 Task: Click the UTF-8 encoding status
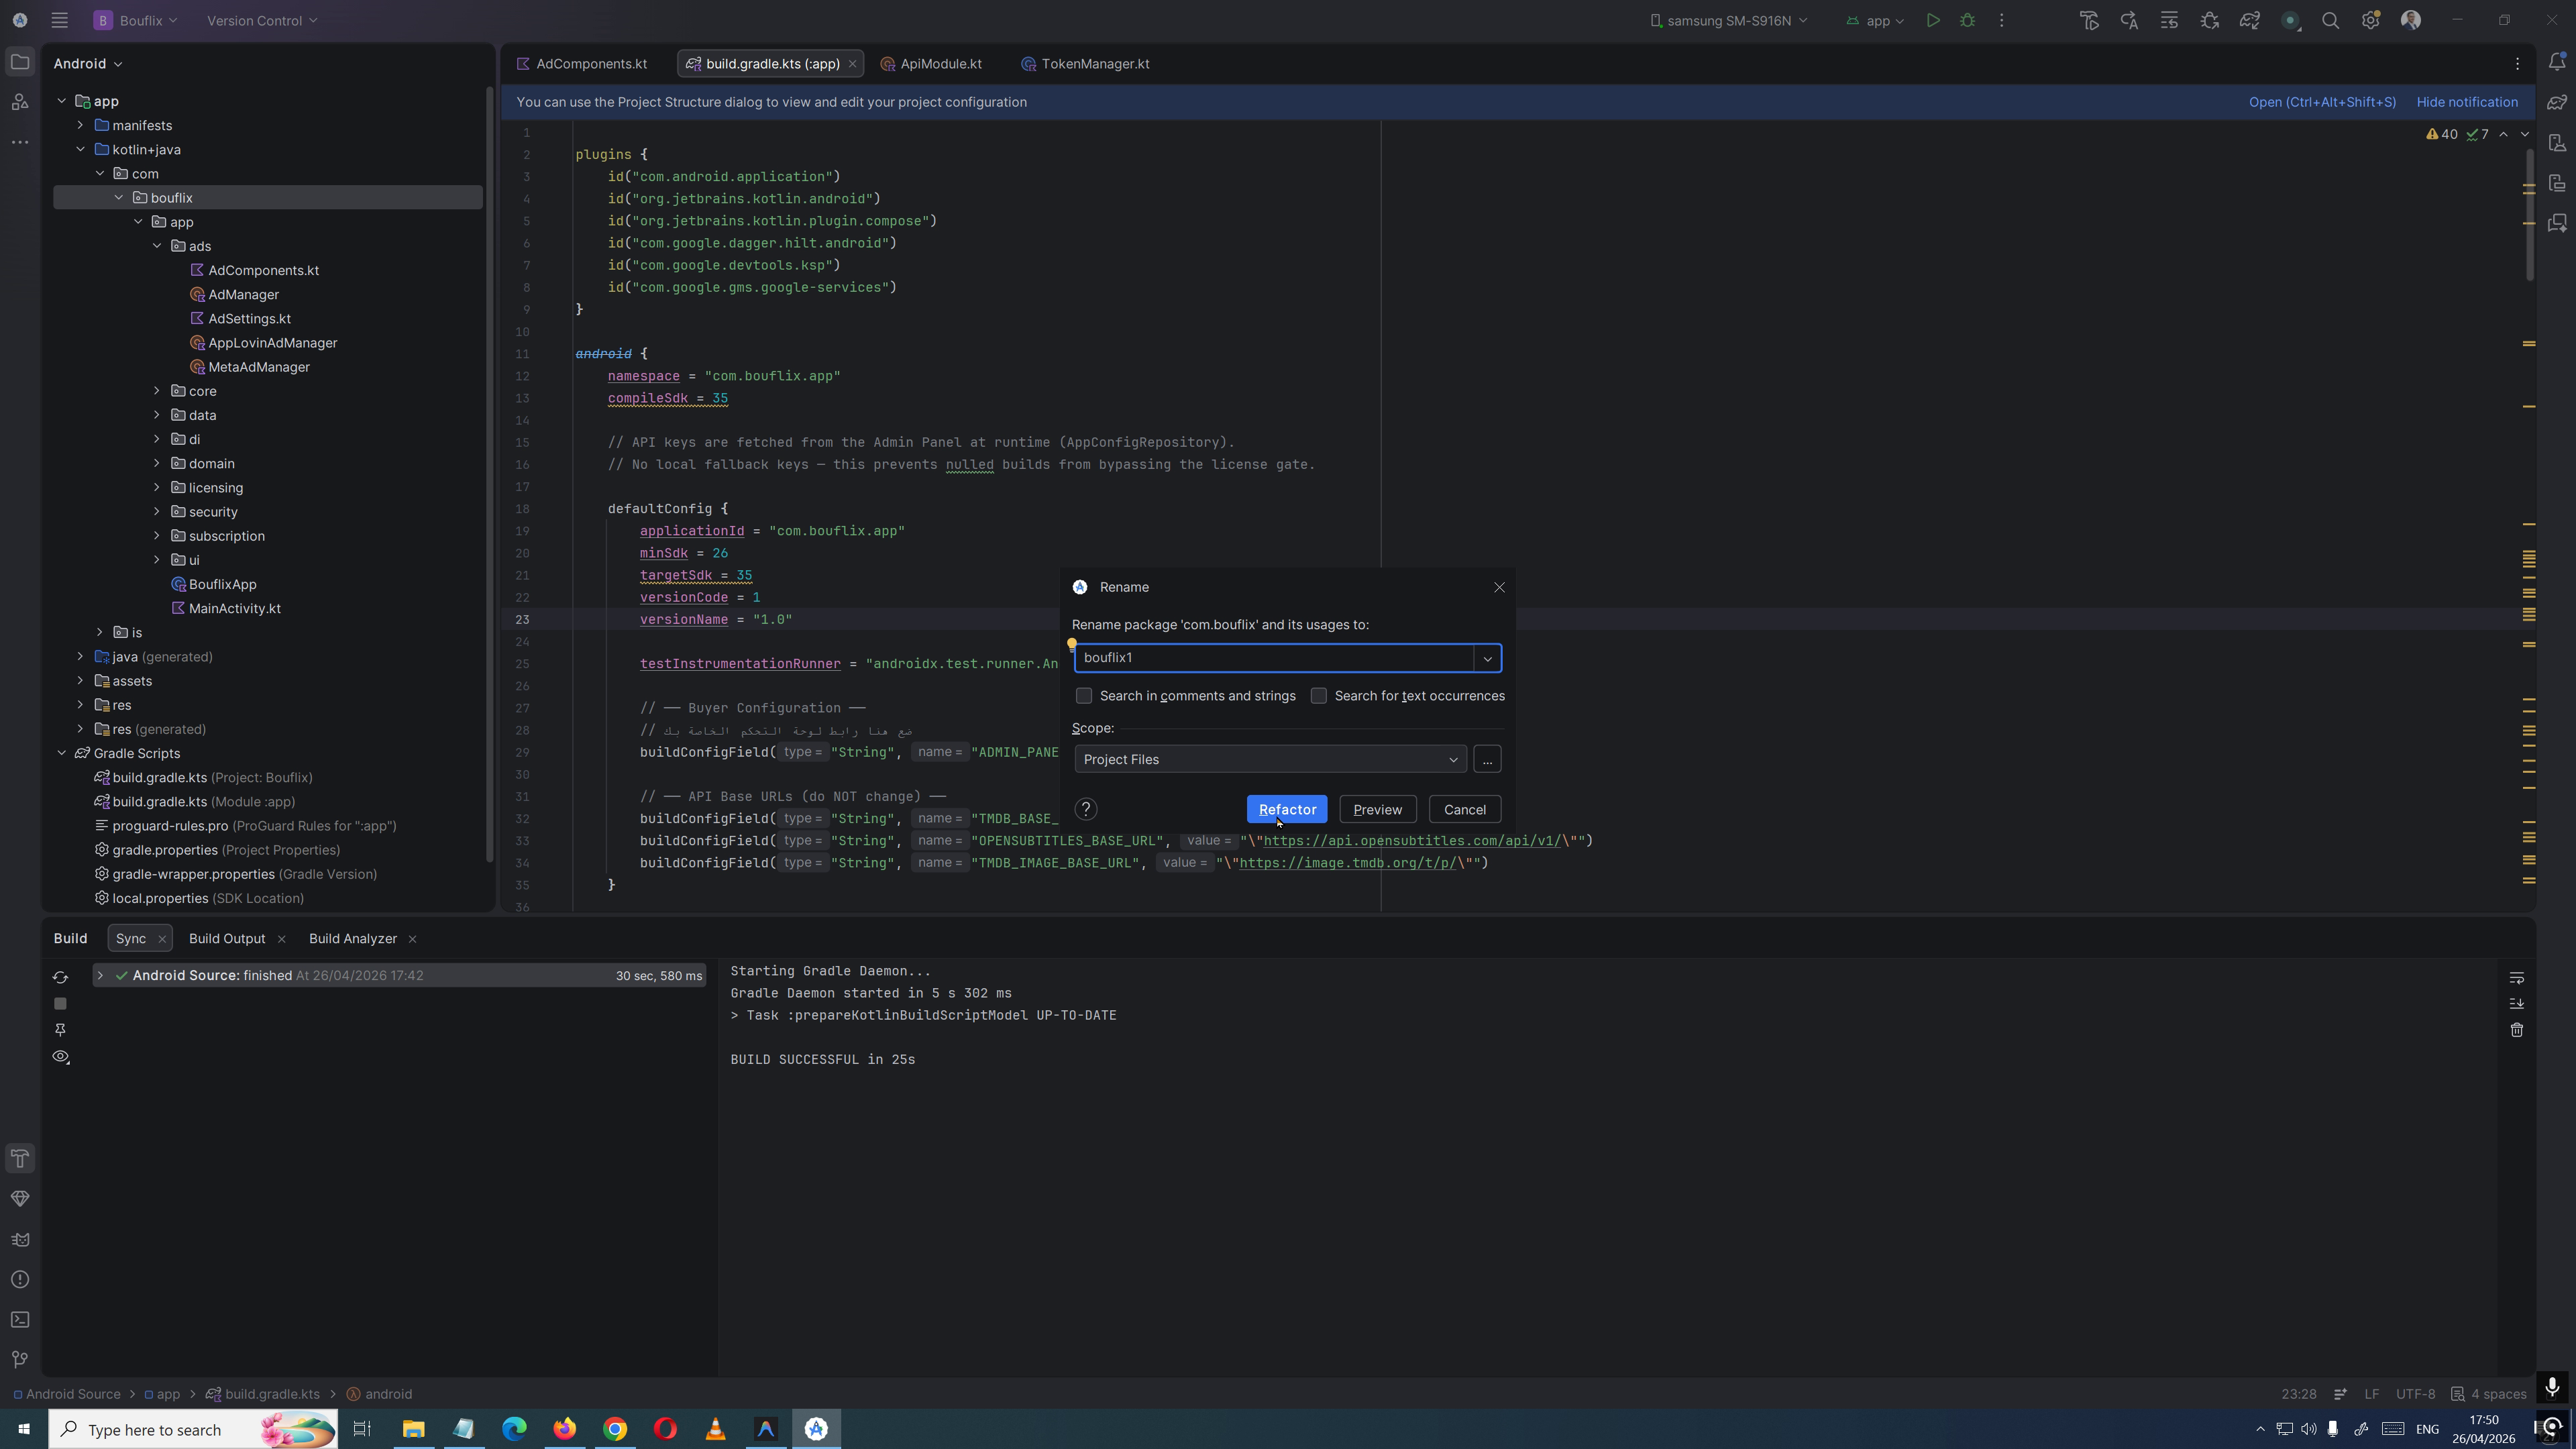[2415, 1394]
